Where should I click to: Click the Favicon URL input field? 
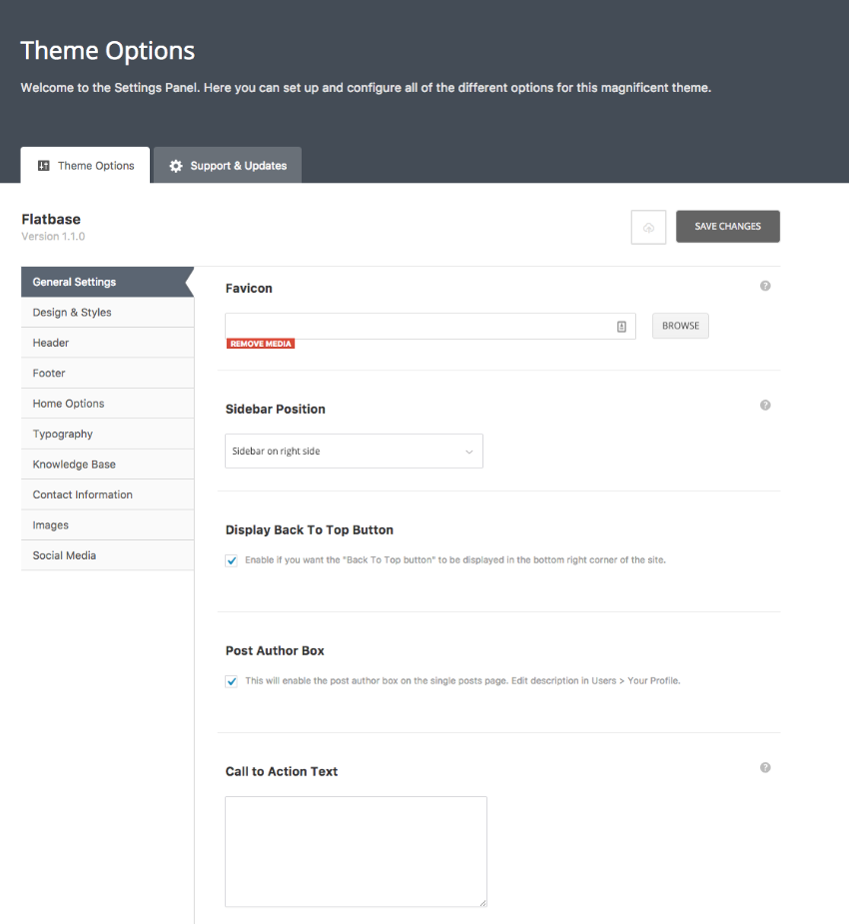[x=420, y=326]
